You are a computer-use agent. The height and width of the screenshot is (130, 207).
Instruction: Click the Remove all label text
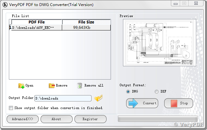(94, 85)
